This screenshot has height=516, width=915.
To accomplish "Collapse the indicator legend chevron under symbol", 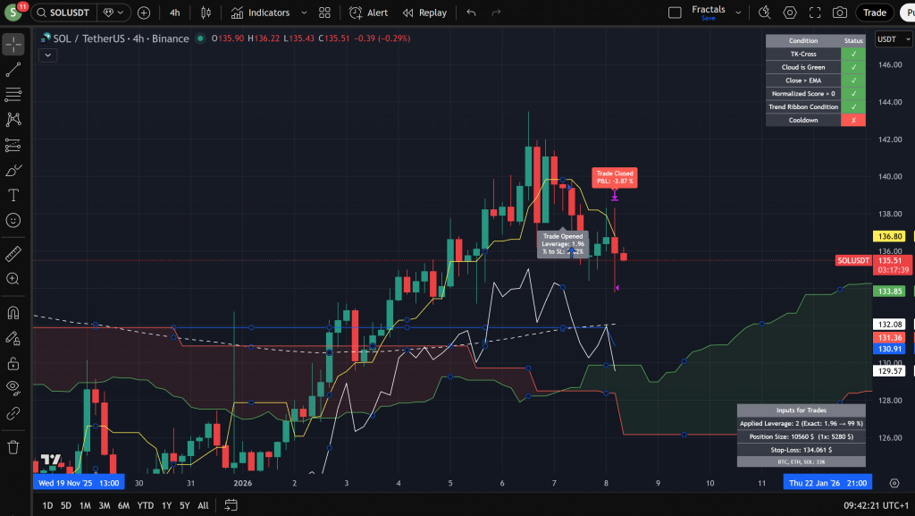I will coord(47,55).
